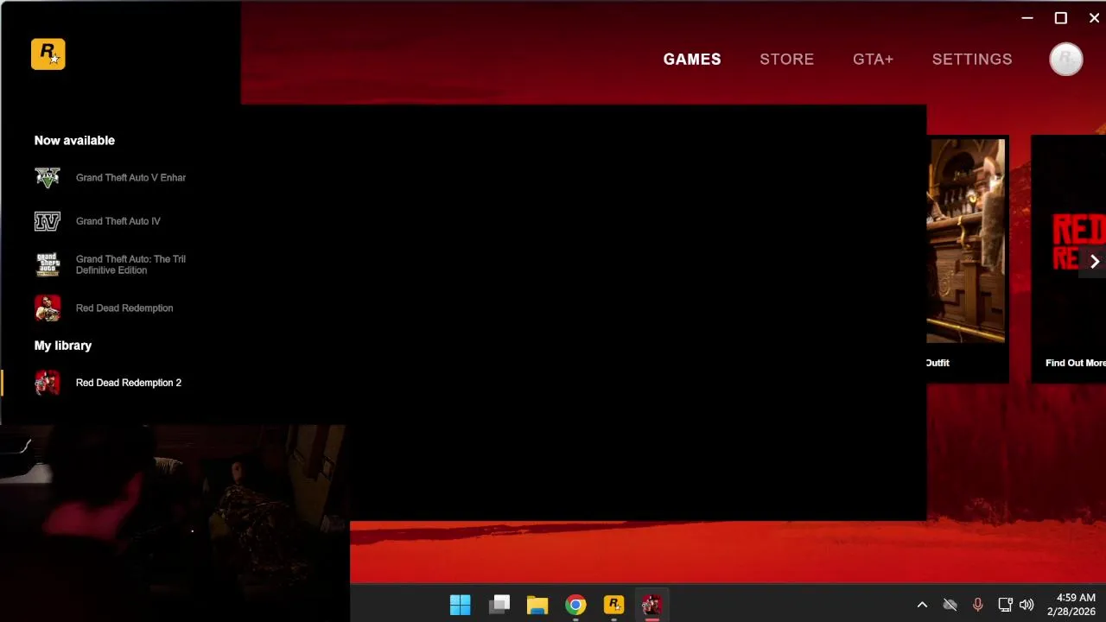Select the Red Dead Redemption 2 entry in My library
Screen dimensions: 1106x622
point(129,383)
